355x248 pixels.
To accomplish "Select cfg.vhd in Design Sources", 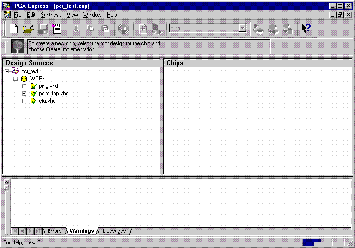I will point(47,101).
